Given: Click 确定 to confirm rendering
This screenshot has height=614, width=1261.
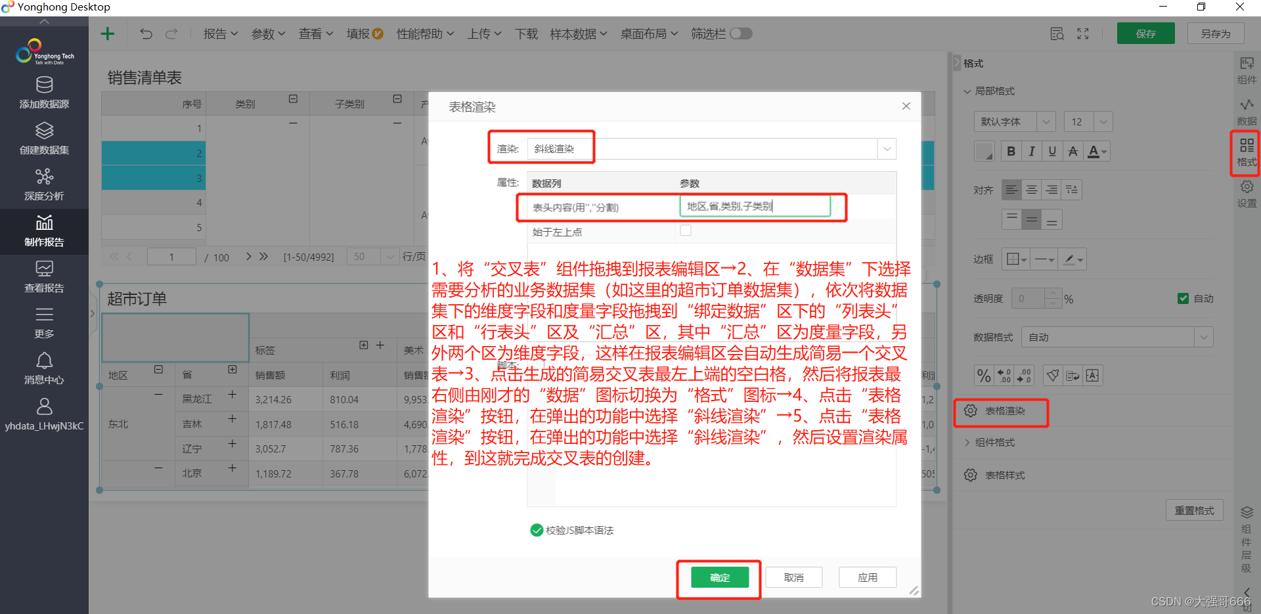Looking at the screenshot, I should pos(720,577).
